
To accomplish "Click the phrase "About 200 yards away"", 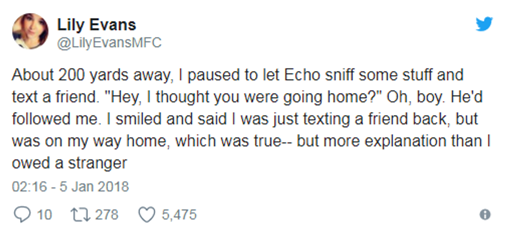I will tap(92, 76).
